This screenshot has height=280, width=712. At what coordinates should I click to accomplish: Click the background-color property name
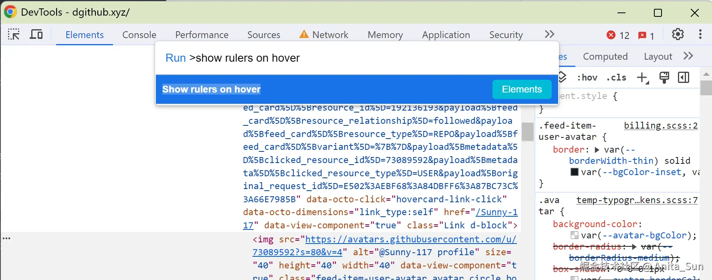595,224
